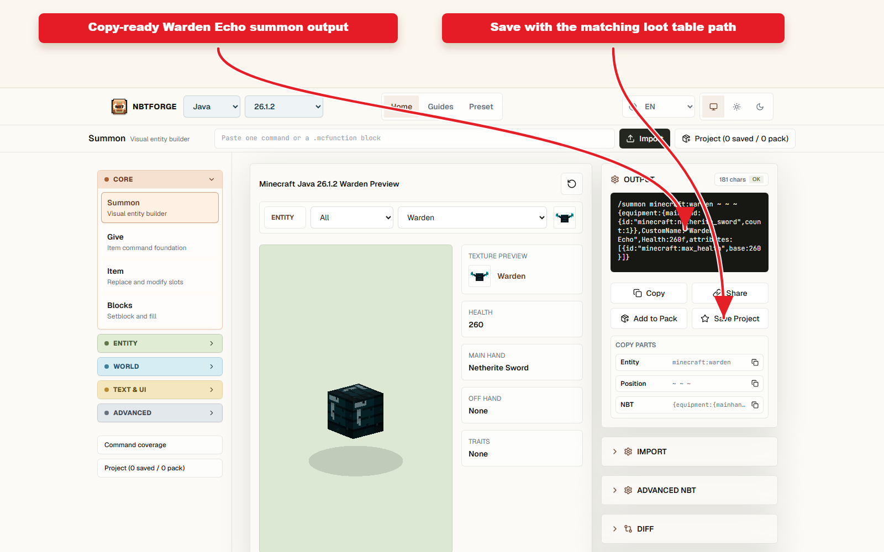Image resolution: width=884 pixels, height=552 pixels.
Task: Open the Preset tab
Action: (481, 107)
